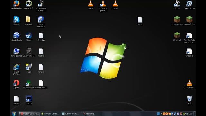Open the taskbar clock showing 21:41
The image size is (206, 116).
[191, 114]
